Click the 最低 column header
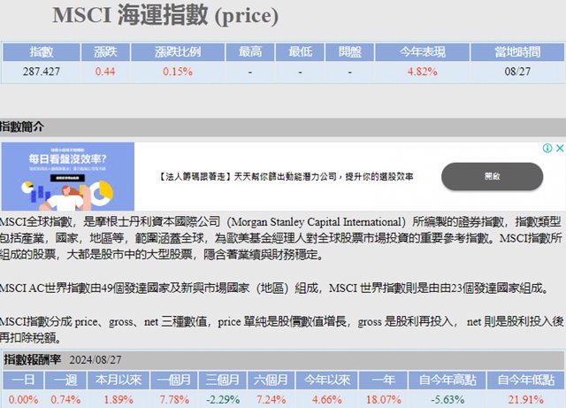This screenshot has width=566, height=408. coord(300,52)
